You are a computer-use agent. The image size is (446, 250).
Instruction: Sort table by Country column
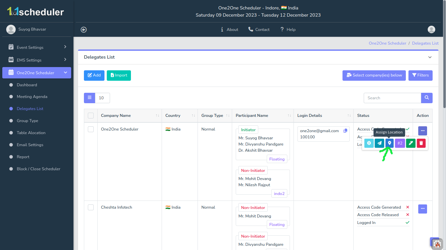tap(180, 116)
